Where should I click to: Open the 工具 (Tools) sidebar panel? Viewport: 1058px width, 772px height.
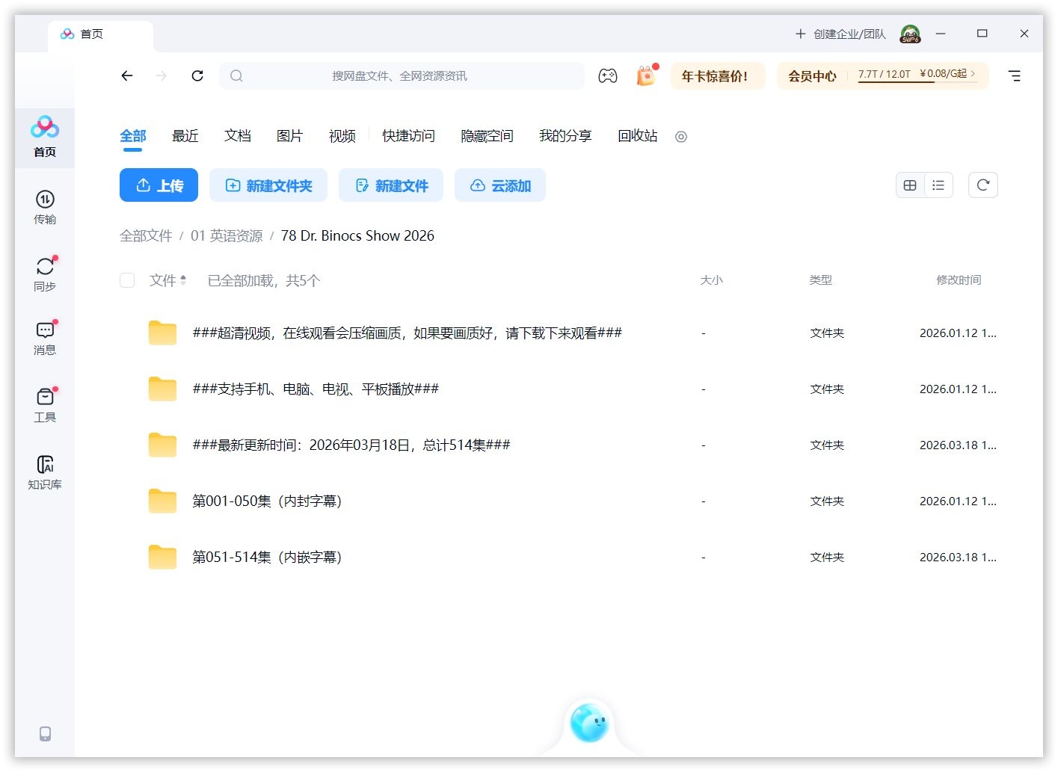click(45, 404)
